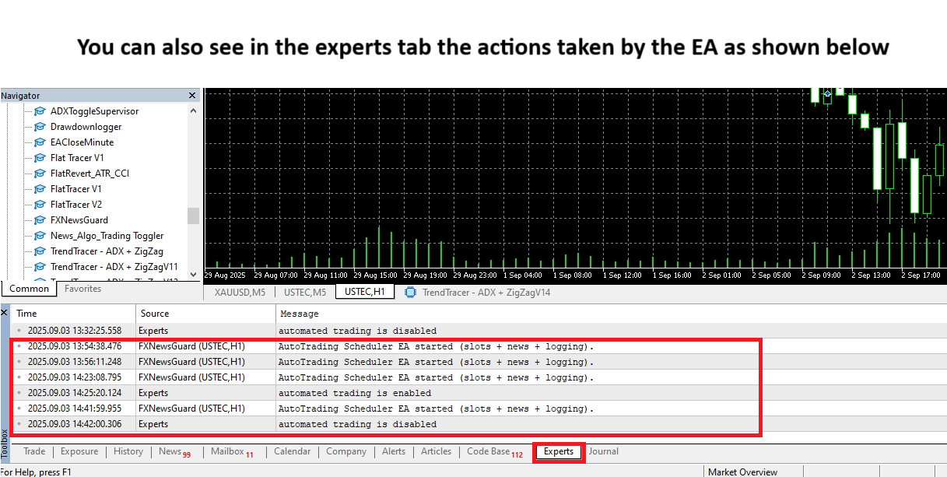This screenshot has height=477, width=947.
Task: Click the EACloseMinute expert advisor icon
Action: [x=40, y=142]
